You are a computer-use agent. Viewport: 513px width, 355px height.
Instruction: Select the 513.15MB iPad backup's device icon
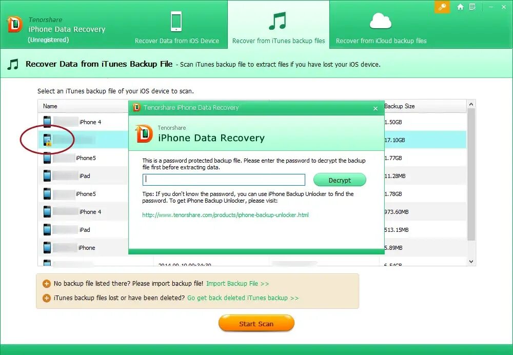click(x=47, y=230)
